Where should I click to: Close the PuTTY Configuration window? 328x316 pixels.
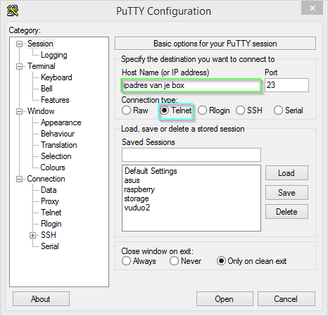pos(313,8)
